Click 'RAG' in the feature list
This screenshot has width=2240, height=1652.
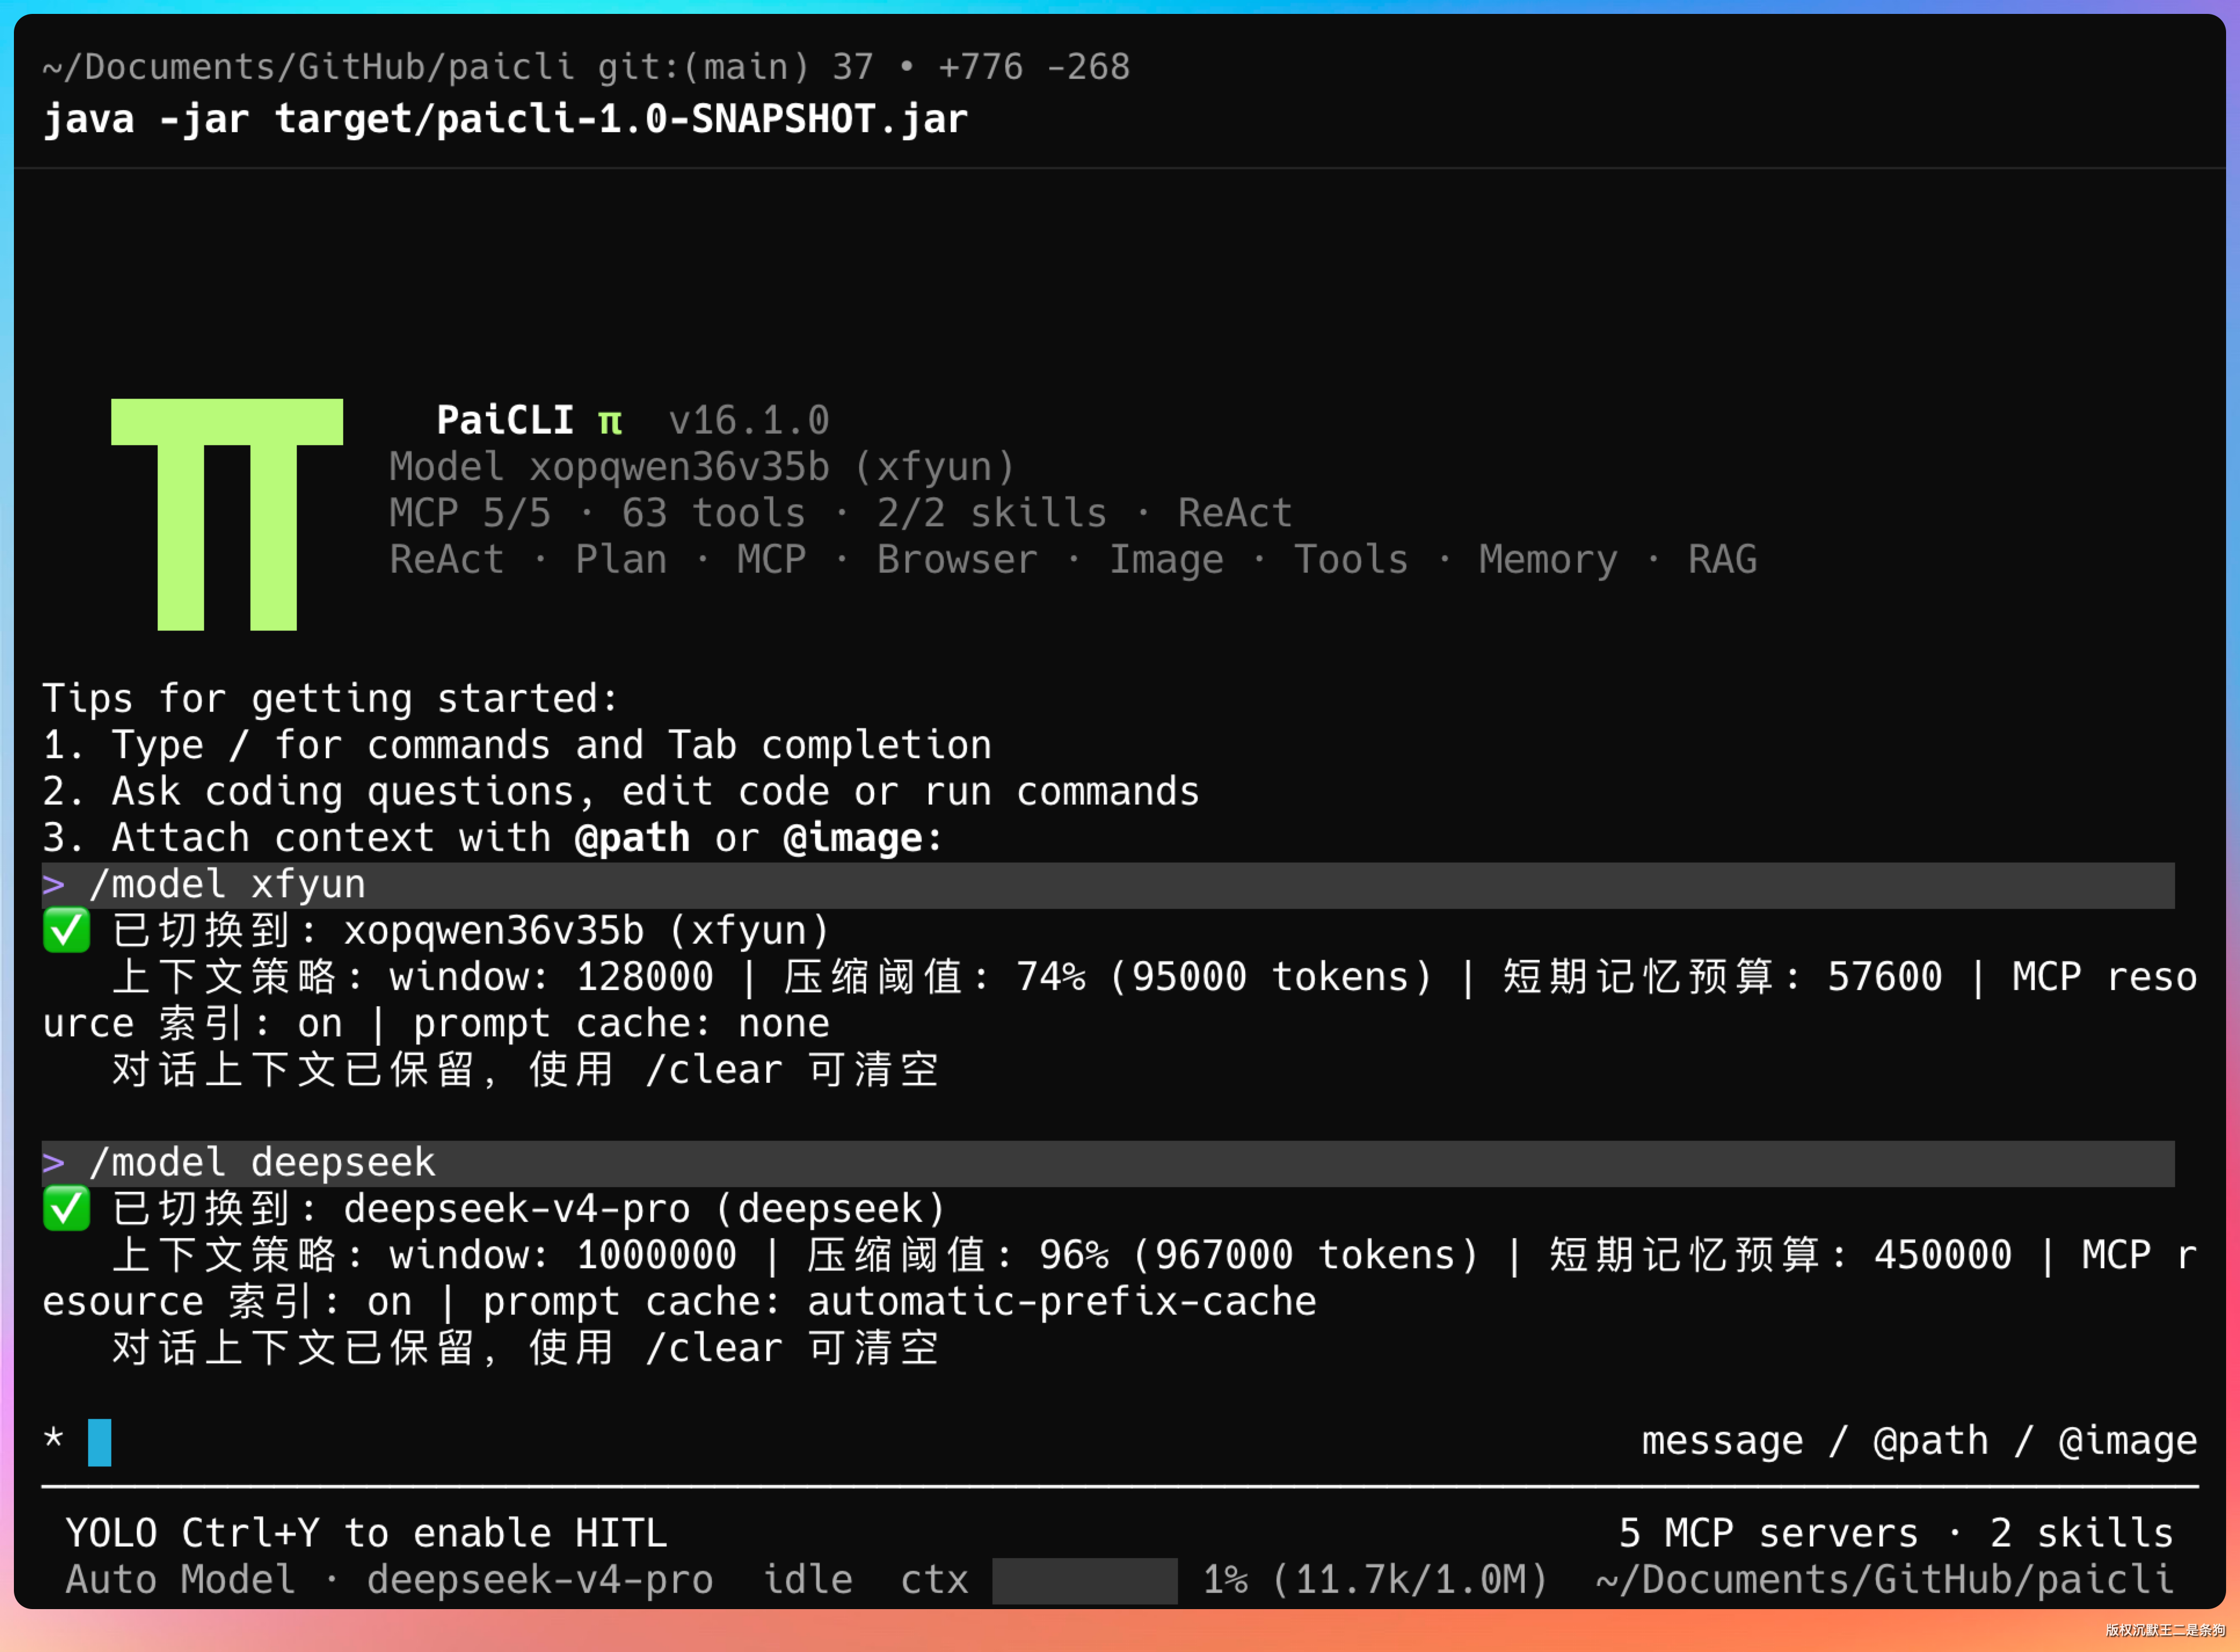pyautogui.click(x=1722, y=560)
